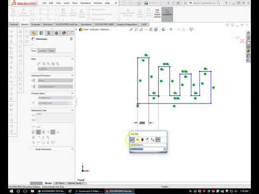The image size is (259, 194).
Task: Open Appearances in task pane
Action: tap(248, 51)
